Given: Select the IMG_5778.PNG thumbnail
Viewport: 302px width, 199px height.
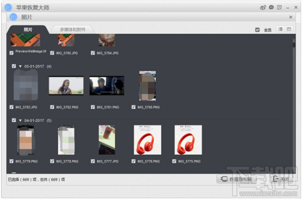Looking at the screenshot, I should tap(66, 140).
